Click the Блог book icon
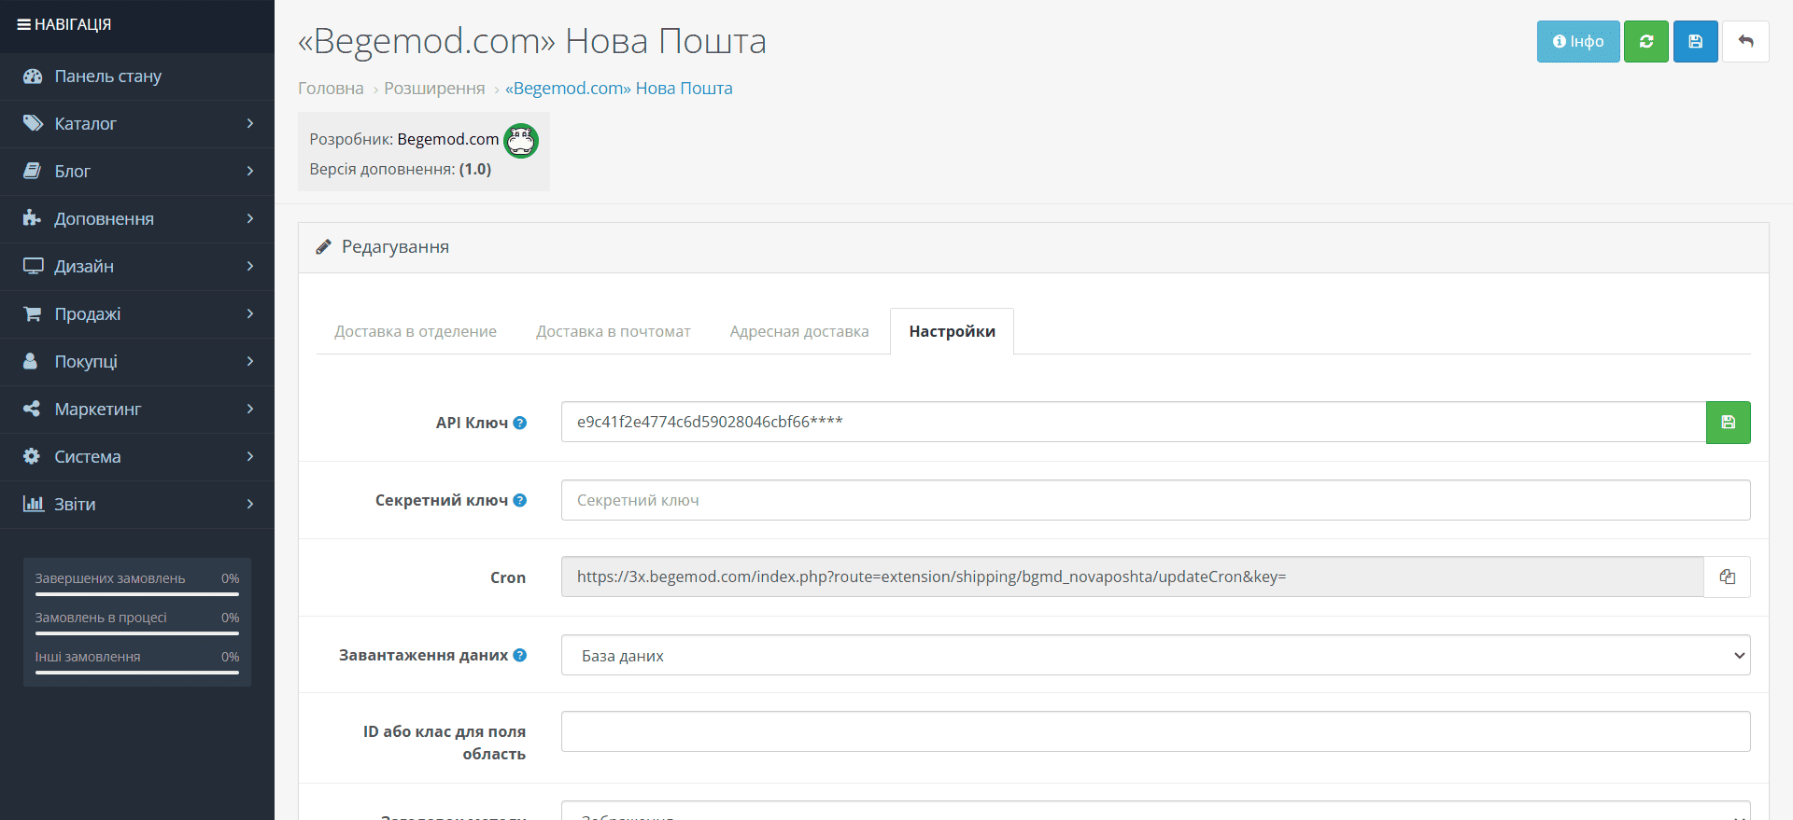The width and height of the screenshot is (1793, 820). (33, 171)
